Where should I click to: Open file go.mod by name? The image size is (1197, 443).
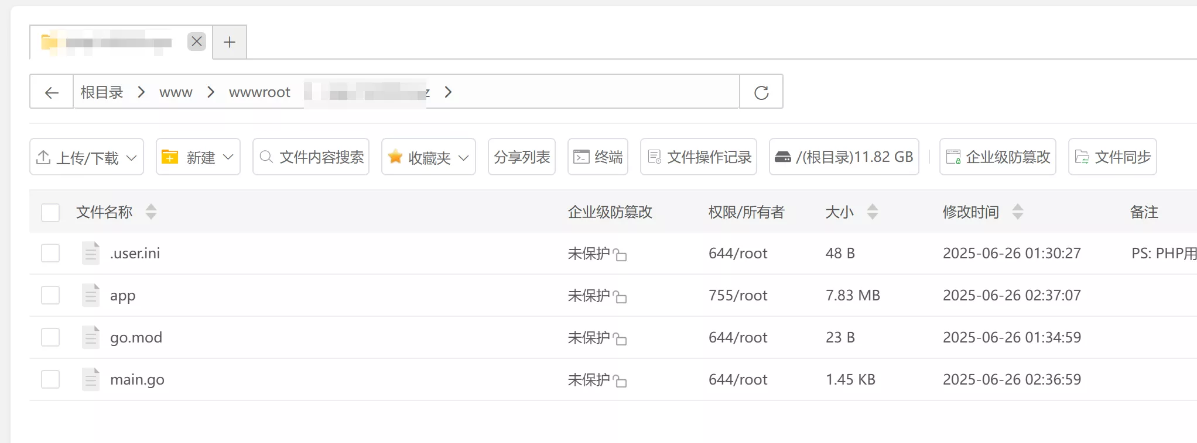coord(136,338)
